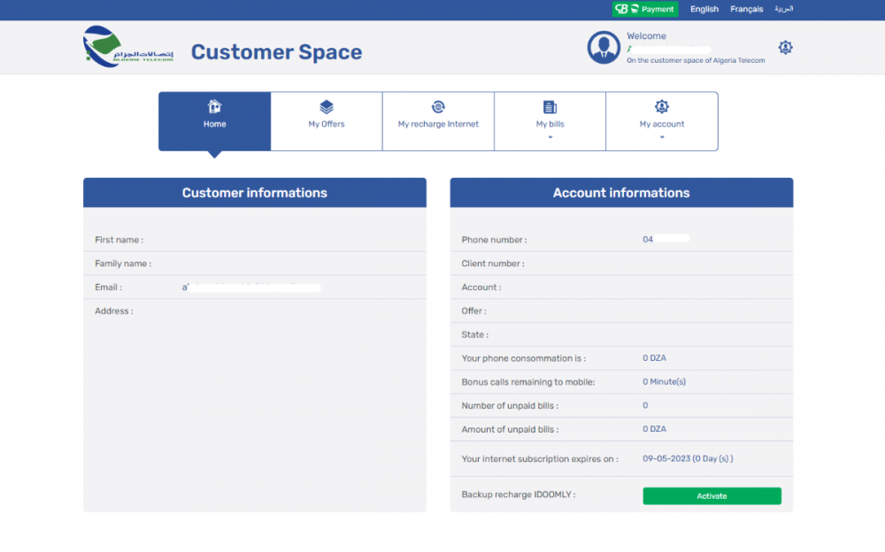Click the My account user-gear icon
Viewport: 885px width, 552px height.
click(662, 107)
